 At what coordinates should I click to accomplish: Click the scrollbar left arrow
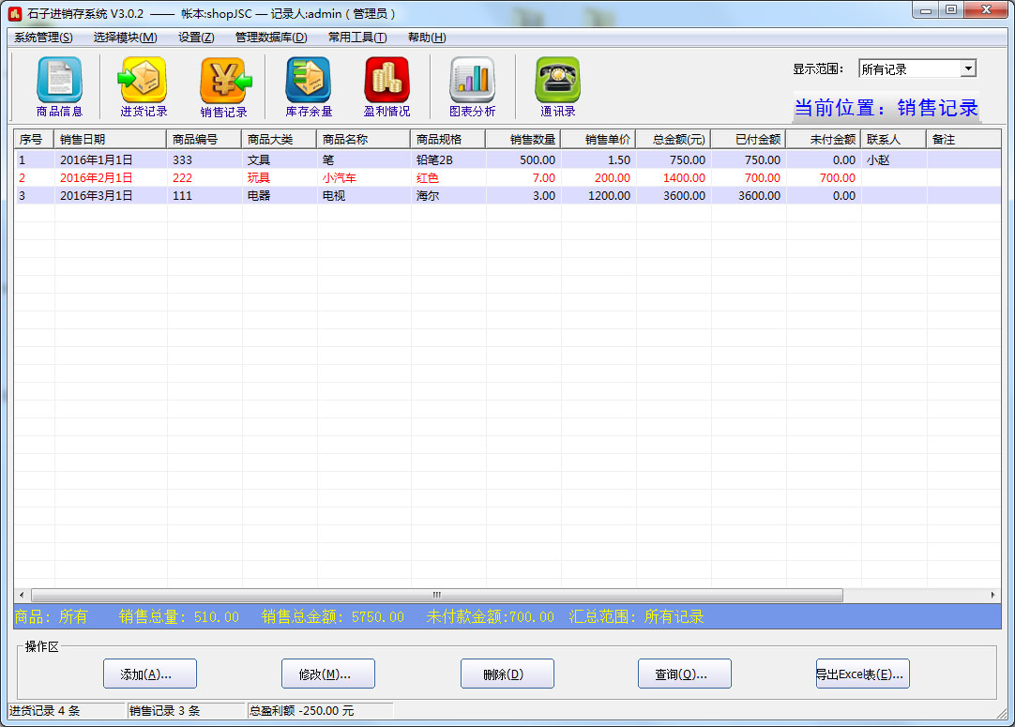pos(22,595)
